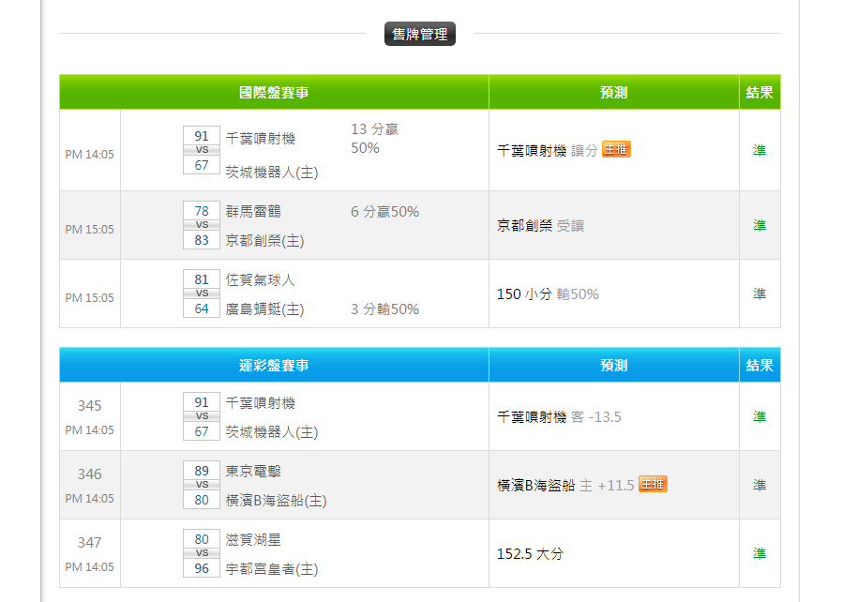This screenshot has height=602, width=858.
Task: Select the 運彩盤賽事 table header
Action: (274, 365)
